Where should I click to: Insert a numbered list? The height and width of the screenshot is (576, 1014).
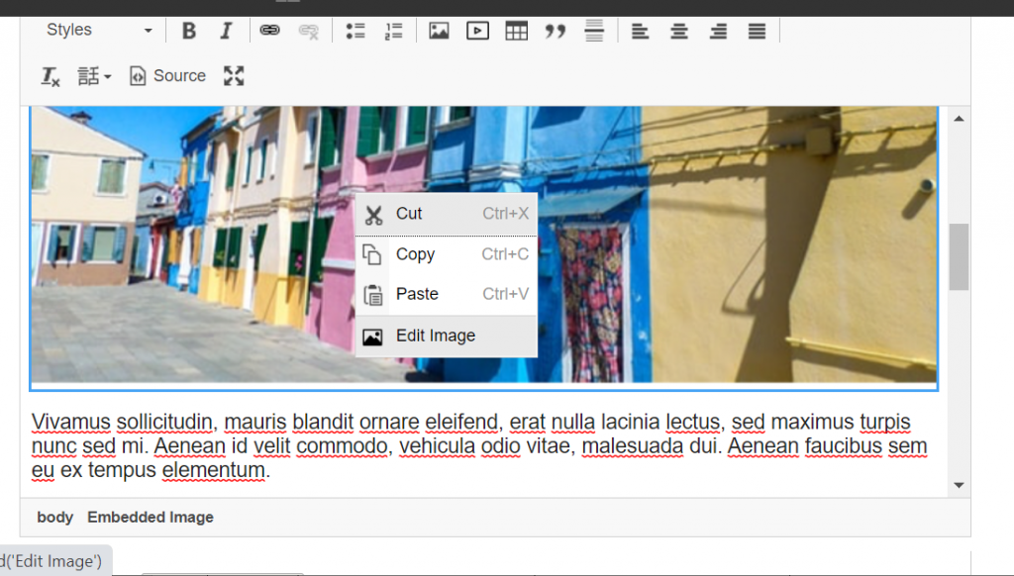393,31
